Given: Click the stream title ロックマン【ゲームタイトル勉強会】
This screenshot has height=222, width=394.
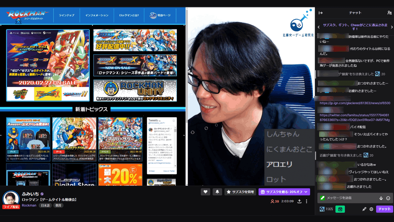Looking at the screenshot, I should tap(49, 200).
